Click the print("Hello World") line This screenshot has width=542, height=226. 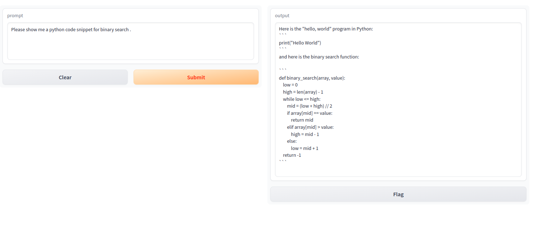pos(300,43)
